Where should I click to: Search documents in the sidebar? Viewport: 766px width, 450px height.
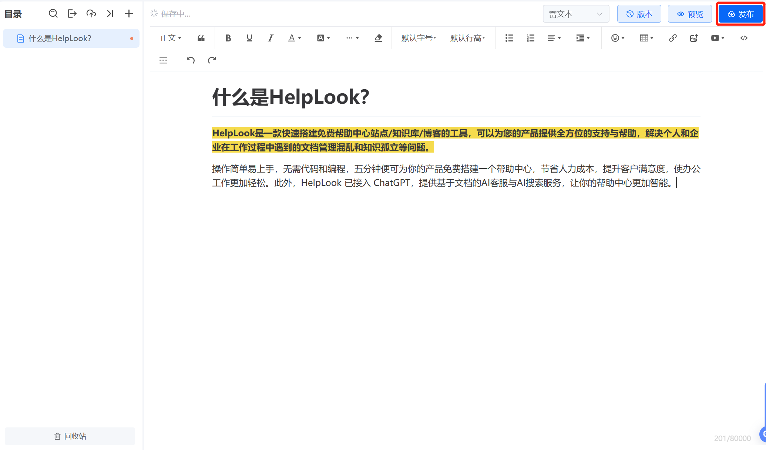[x=53, y=13]
